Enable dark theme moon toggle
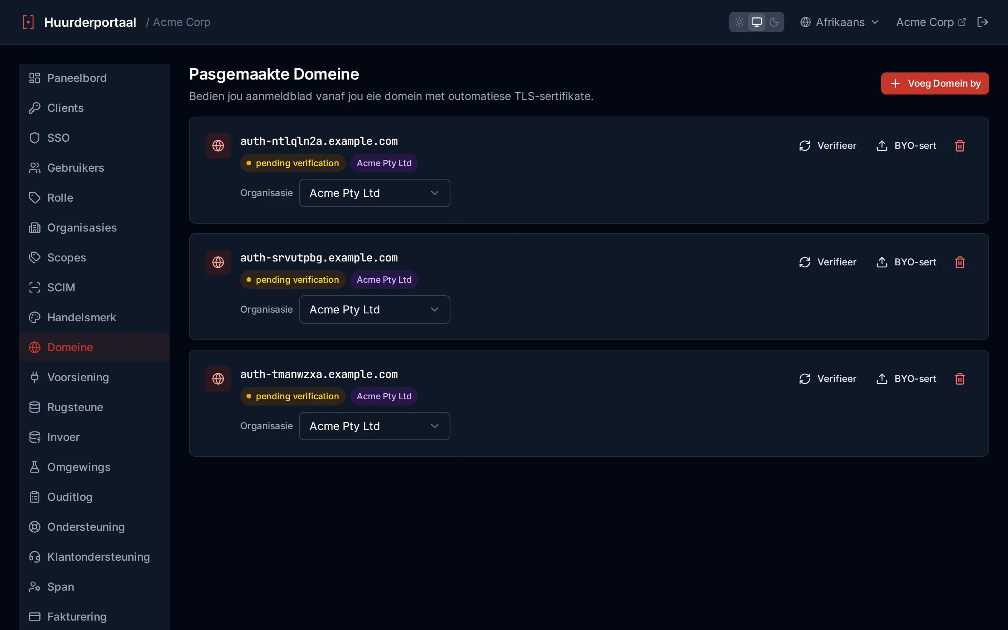The height and width of the screenshot is (630, 1008). click(x=775, y=22)
